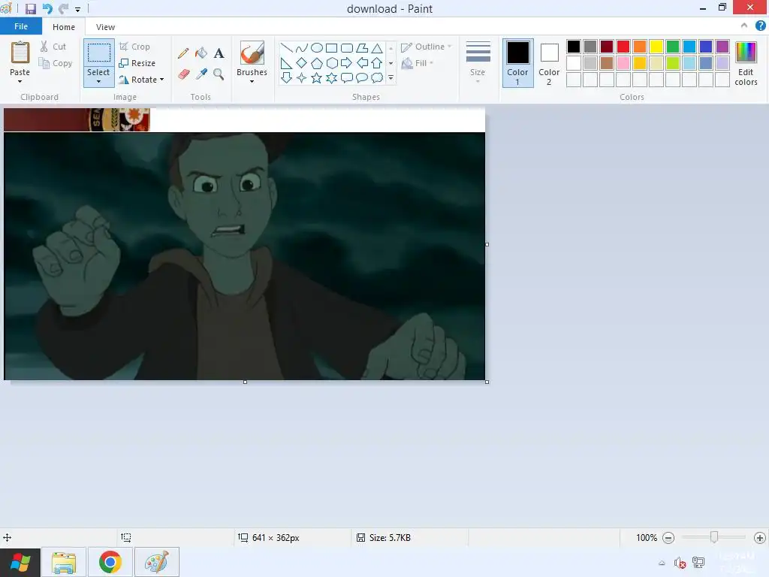Click the Resize button

coord(137,63)
